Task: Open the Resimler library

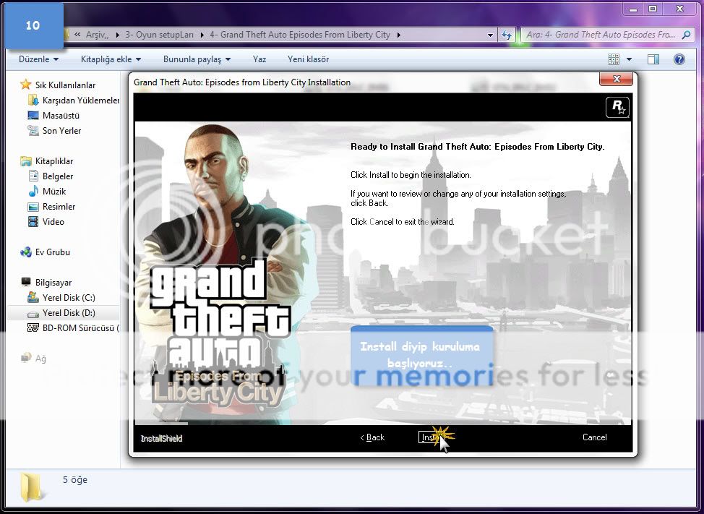Action: tap(59, 207)
